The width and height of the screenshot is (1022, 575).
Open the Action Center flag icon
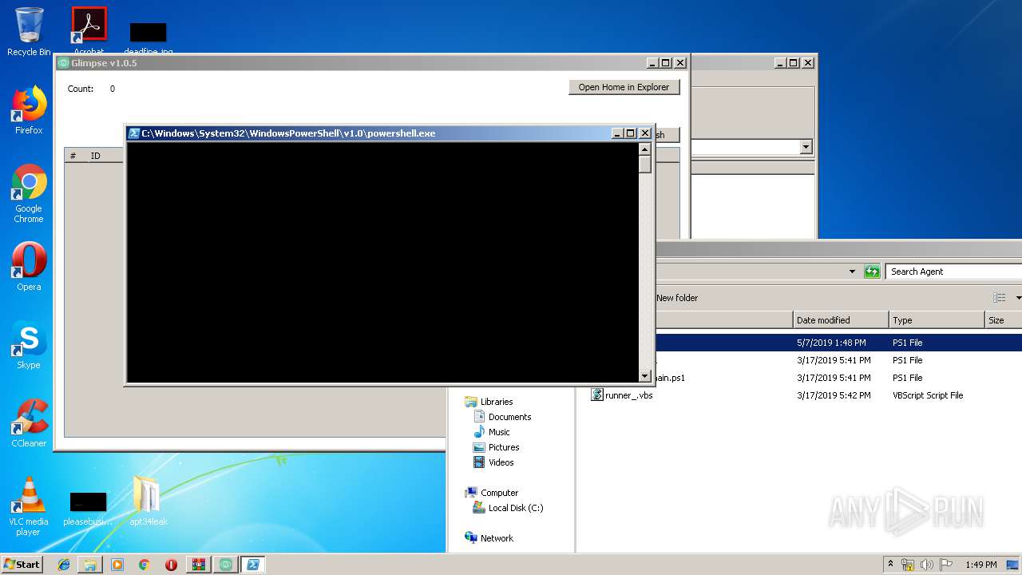946,565
